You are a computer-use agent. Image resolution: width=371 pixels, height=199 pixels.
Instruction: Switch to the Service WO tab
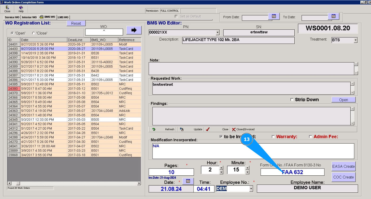coord(12,17)
